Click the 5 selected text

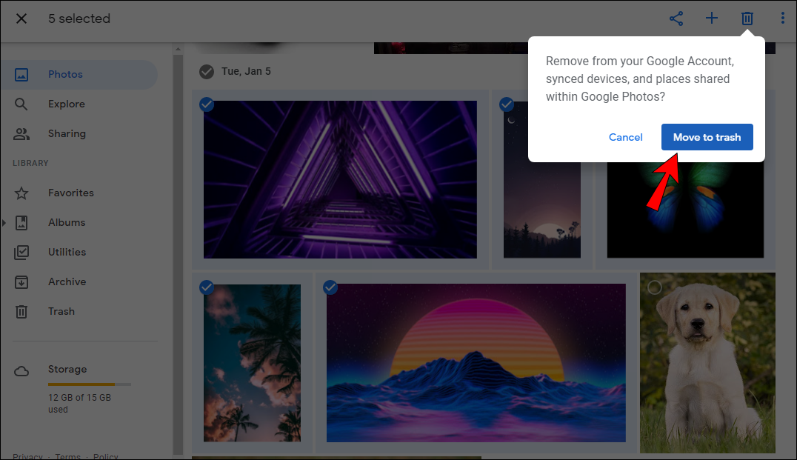click(79, 19)
